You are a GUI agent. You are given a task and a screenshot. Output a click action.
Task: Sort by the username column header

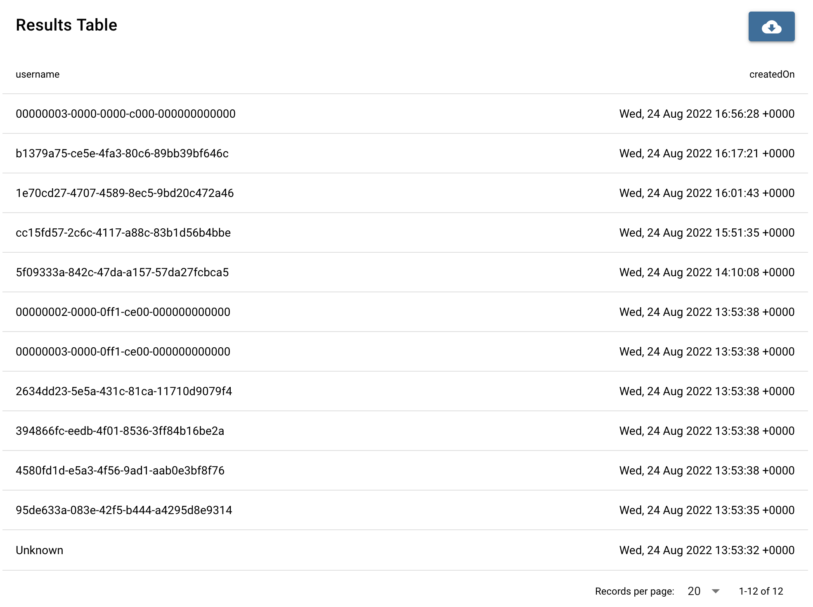click(x=38, y=74)
